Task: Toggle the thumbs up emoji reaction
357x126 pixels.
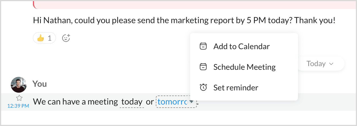Action: pyautogui.click(x=41, y=38)
